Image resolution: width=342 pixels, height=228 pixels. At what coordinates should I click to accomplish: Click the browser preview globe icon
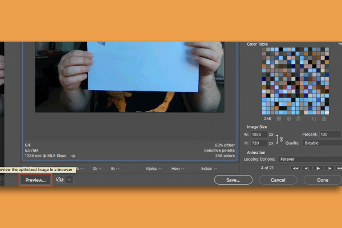tap(60, 180)
